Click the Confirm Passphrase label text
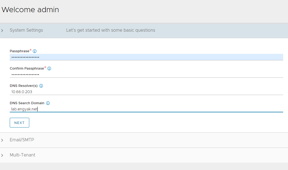288x170 pixels. tap(27, 68)
